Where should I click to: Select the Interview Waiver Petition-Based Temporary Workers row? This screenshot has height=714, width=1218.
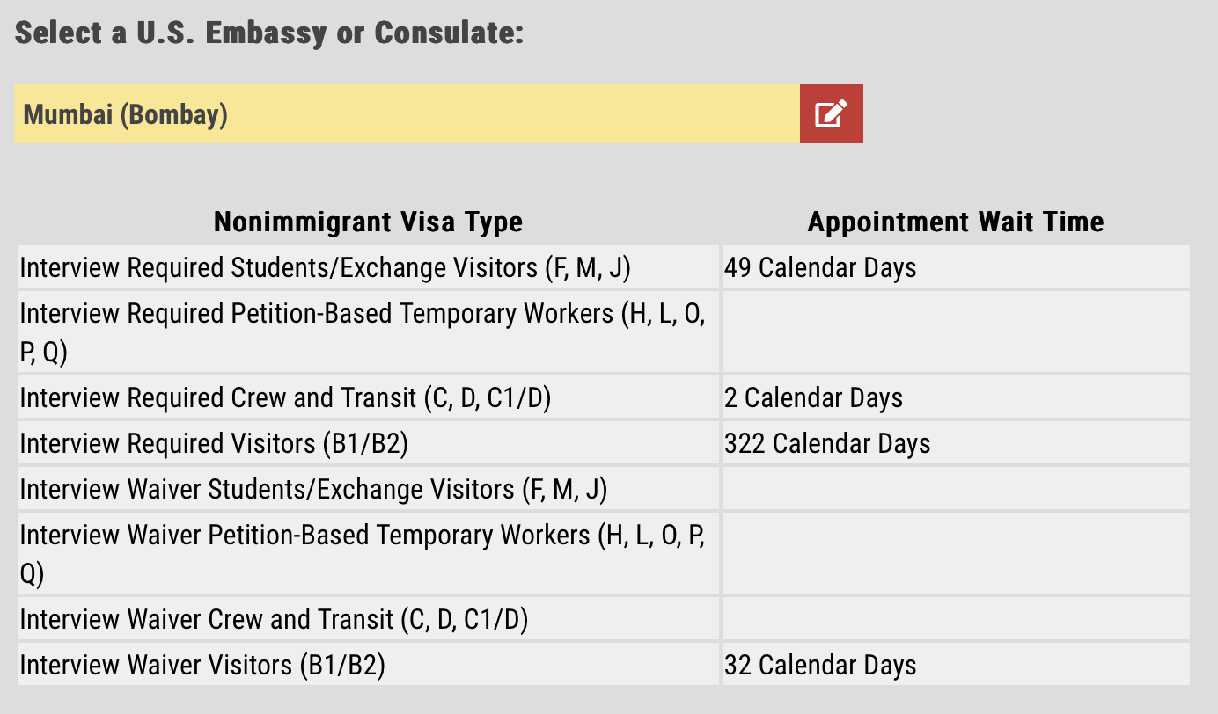coord(363,553)
